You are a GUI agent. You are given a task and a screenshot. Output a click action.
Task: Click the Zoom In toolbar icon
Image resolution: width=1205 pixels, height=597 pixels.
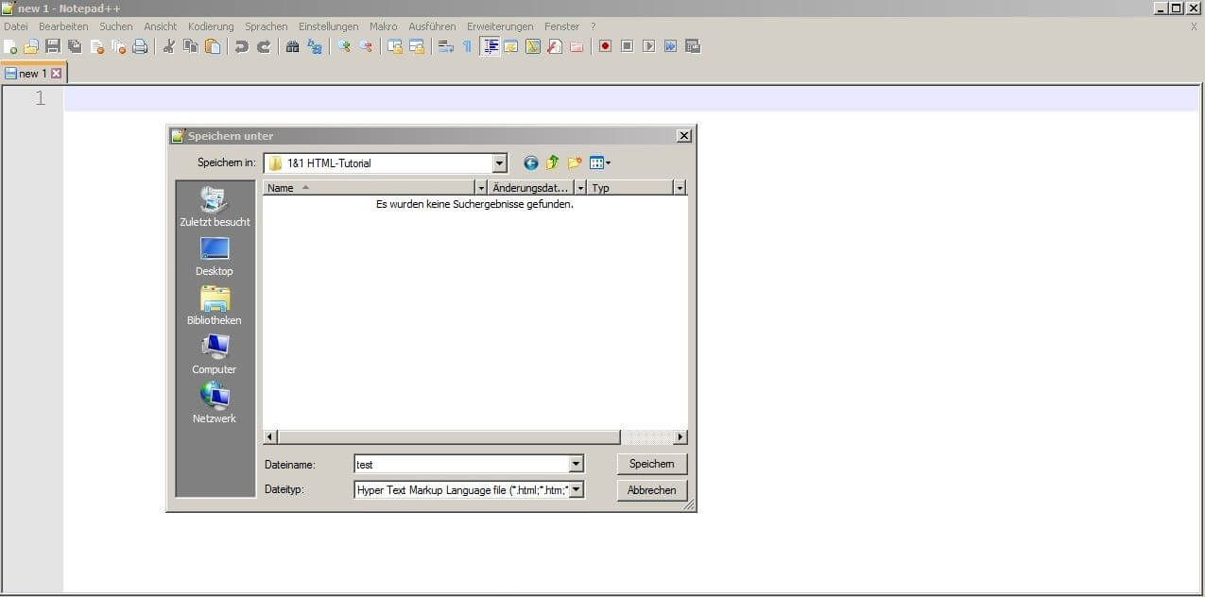coord(344,46)
